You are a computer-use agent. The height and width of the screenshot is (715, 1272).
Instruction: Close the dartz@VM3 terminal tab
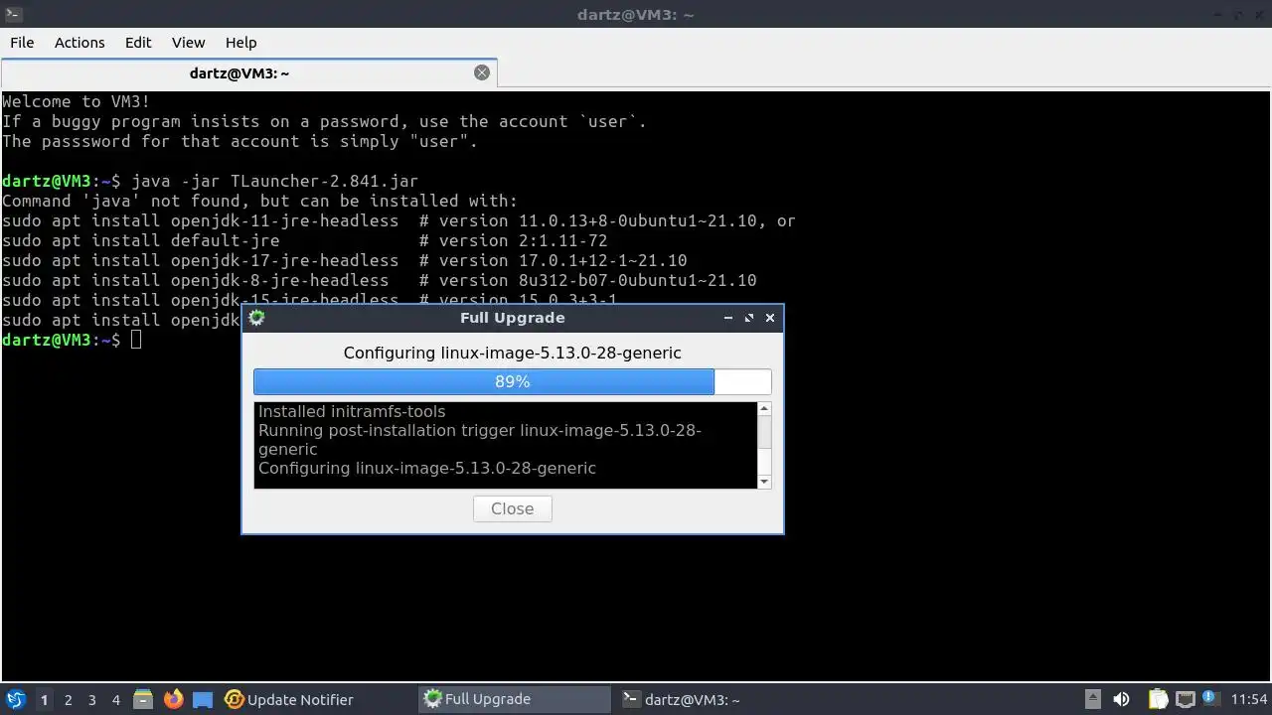pyautogui.click(x=482, y=72)
